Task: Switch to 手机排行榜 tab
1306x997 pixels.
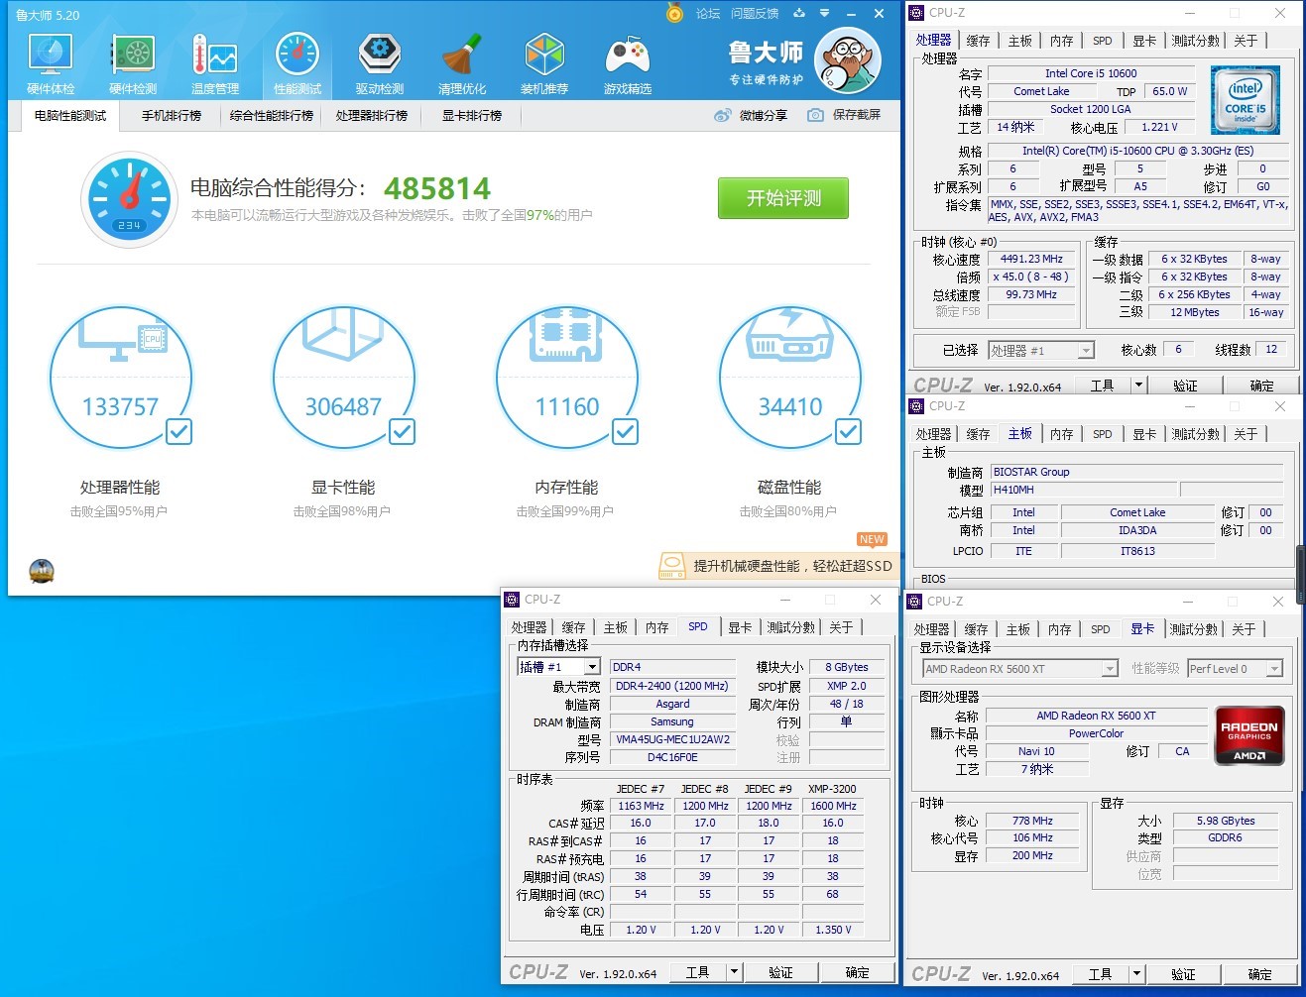Action: [172, 116]
